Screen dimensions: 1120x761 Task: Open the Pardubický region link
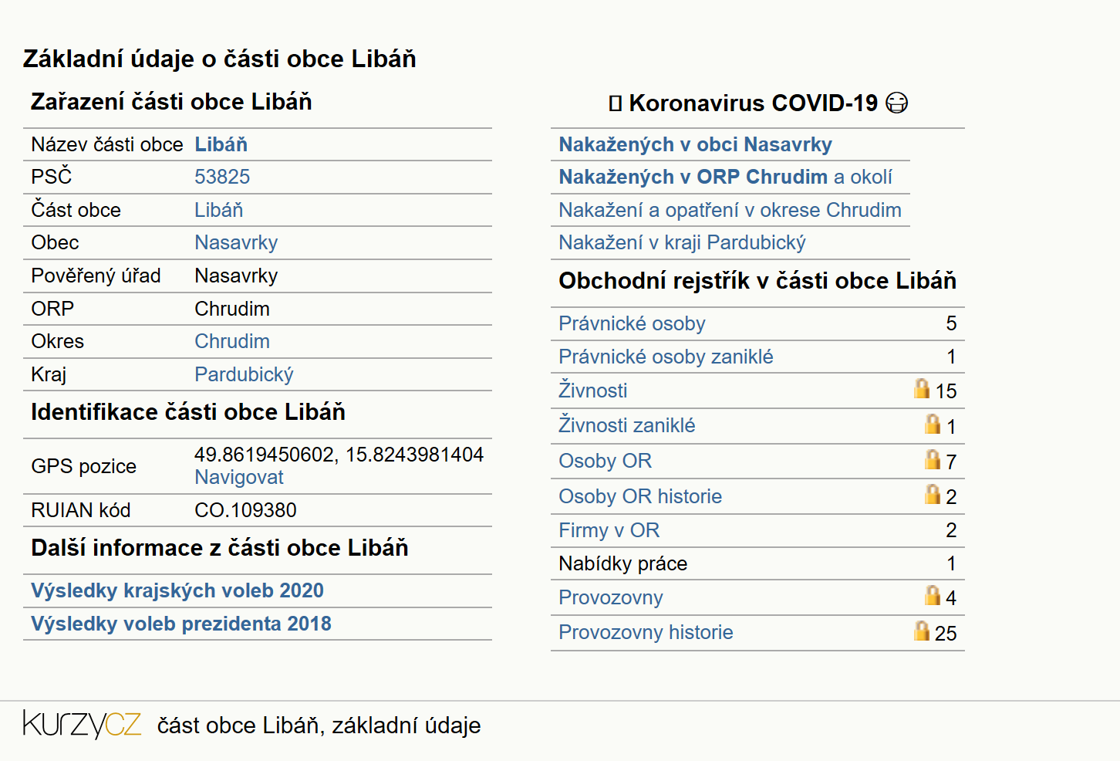click(x=244, y=374)
